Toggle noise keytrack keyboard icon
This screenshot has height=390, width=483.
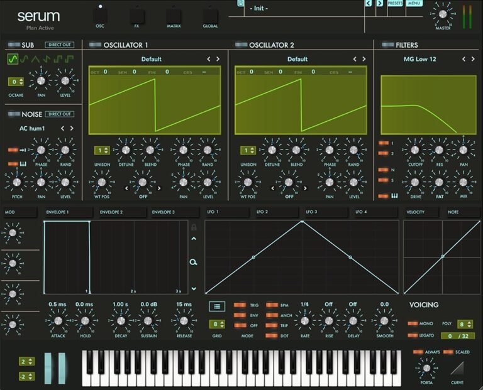(x=23, y=164)
